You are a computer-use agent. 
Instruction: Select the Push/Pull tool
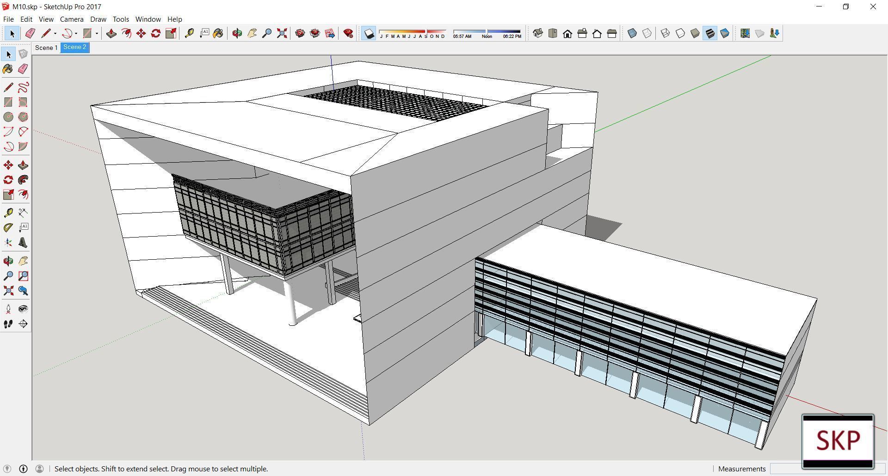pyautogui.click(x=111, y=33)
